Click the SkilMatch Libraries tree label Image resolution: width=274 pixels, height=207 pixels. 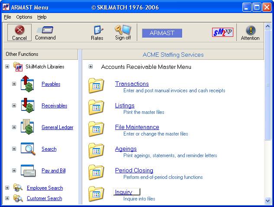45,67
